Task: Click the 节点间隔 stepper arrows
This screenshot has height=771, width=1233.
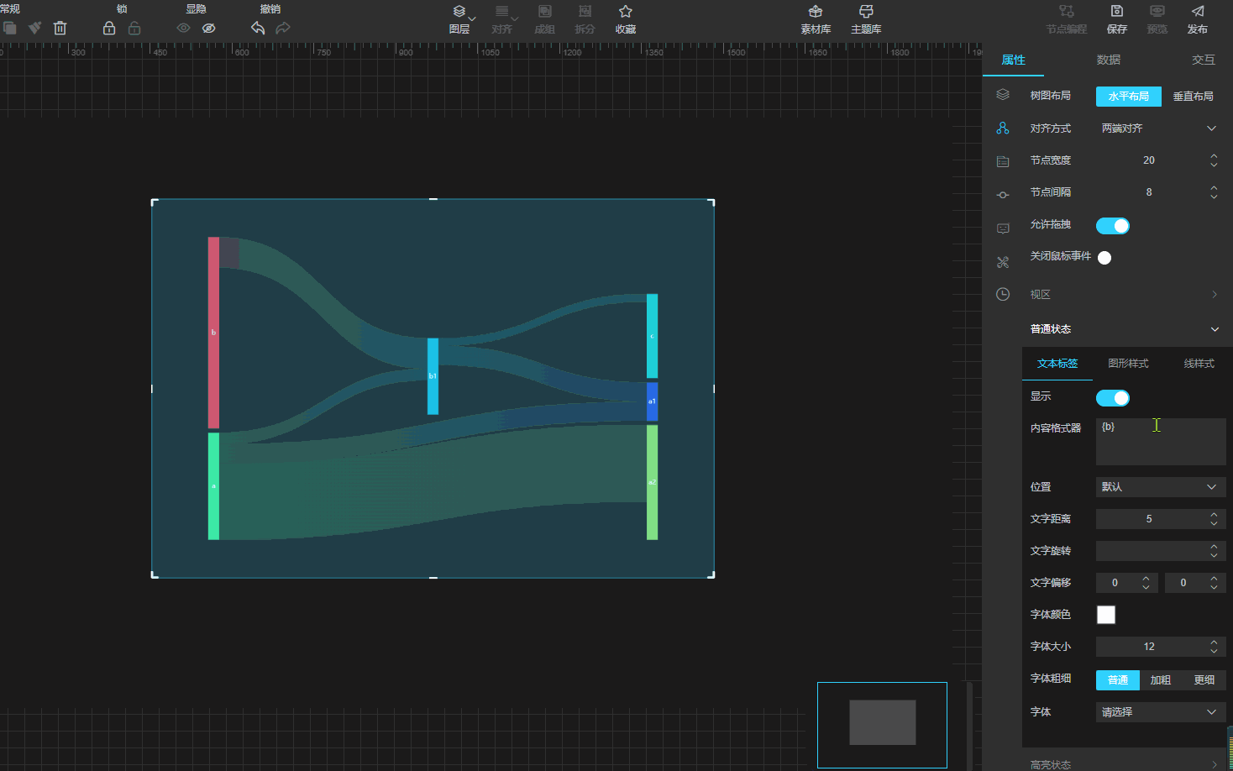Action: tap(1214, 192)
